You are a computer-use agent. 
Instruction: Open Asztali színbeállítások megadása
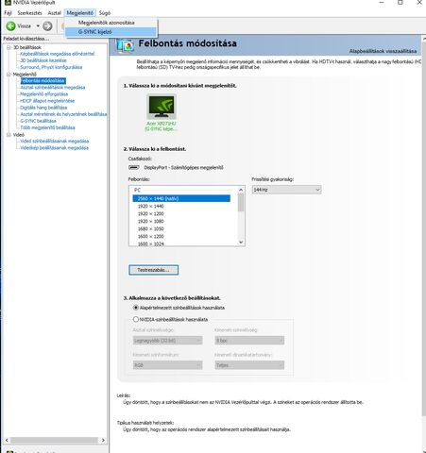pyautogui.click(x=53, y=88)
